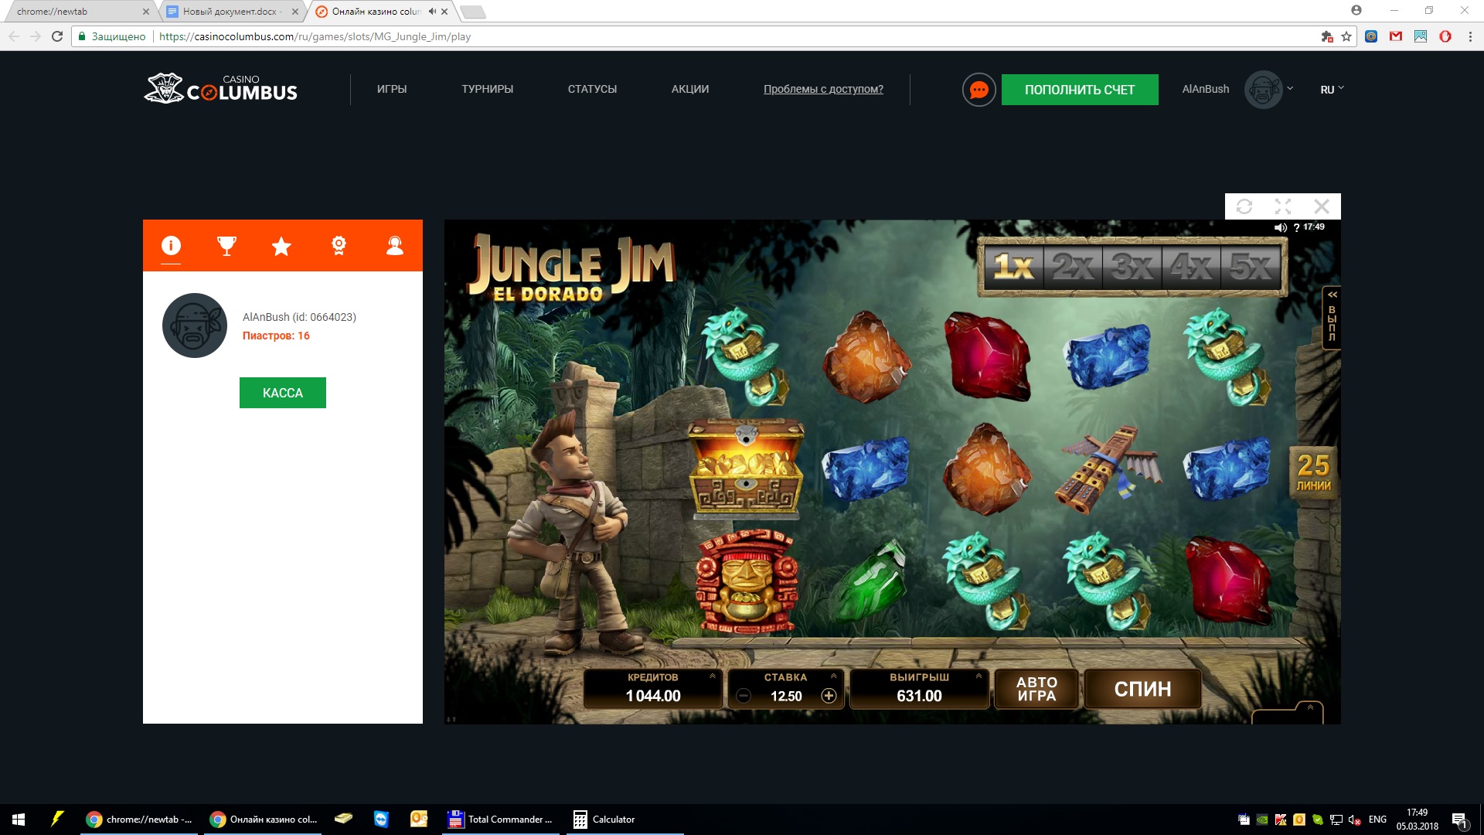The image size is (1484, 835).
Task: Expand the paytable side tab
Action: pyautogui.click(x=1332, y=318)
